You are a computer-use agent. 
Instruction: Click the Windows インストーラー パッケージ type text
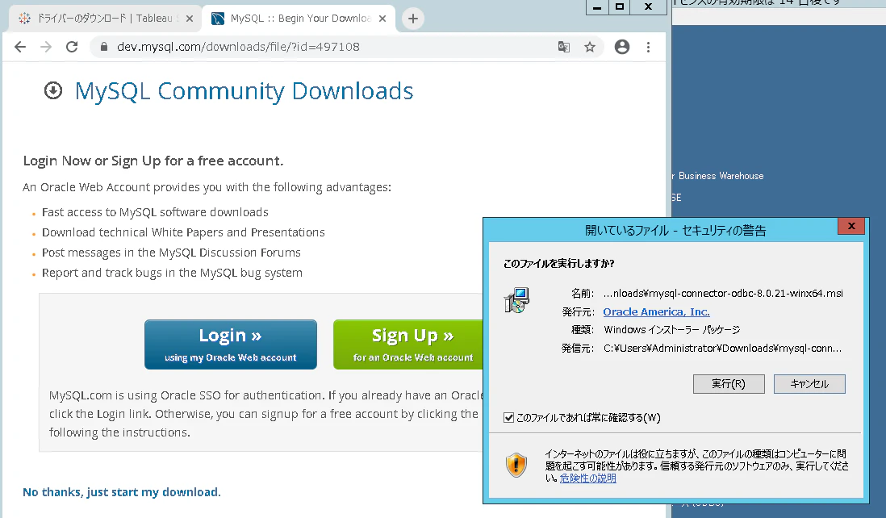pos(672,329)
